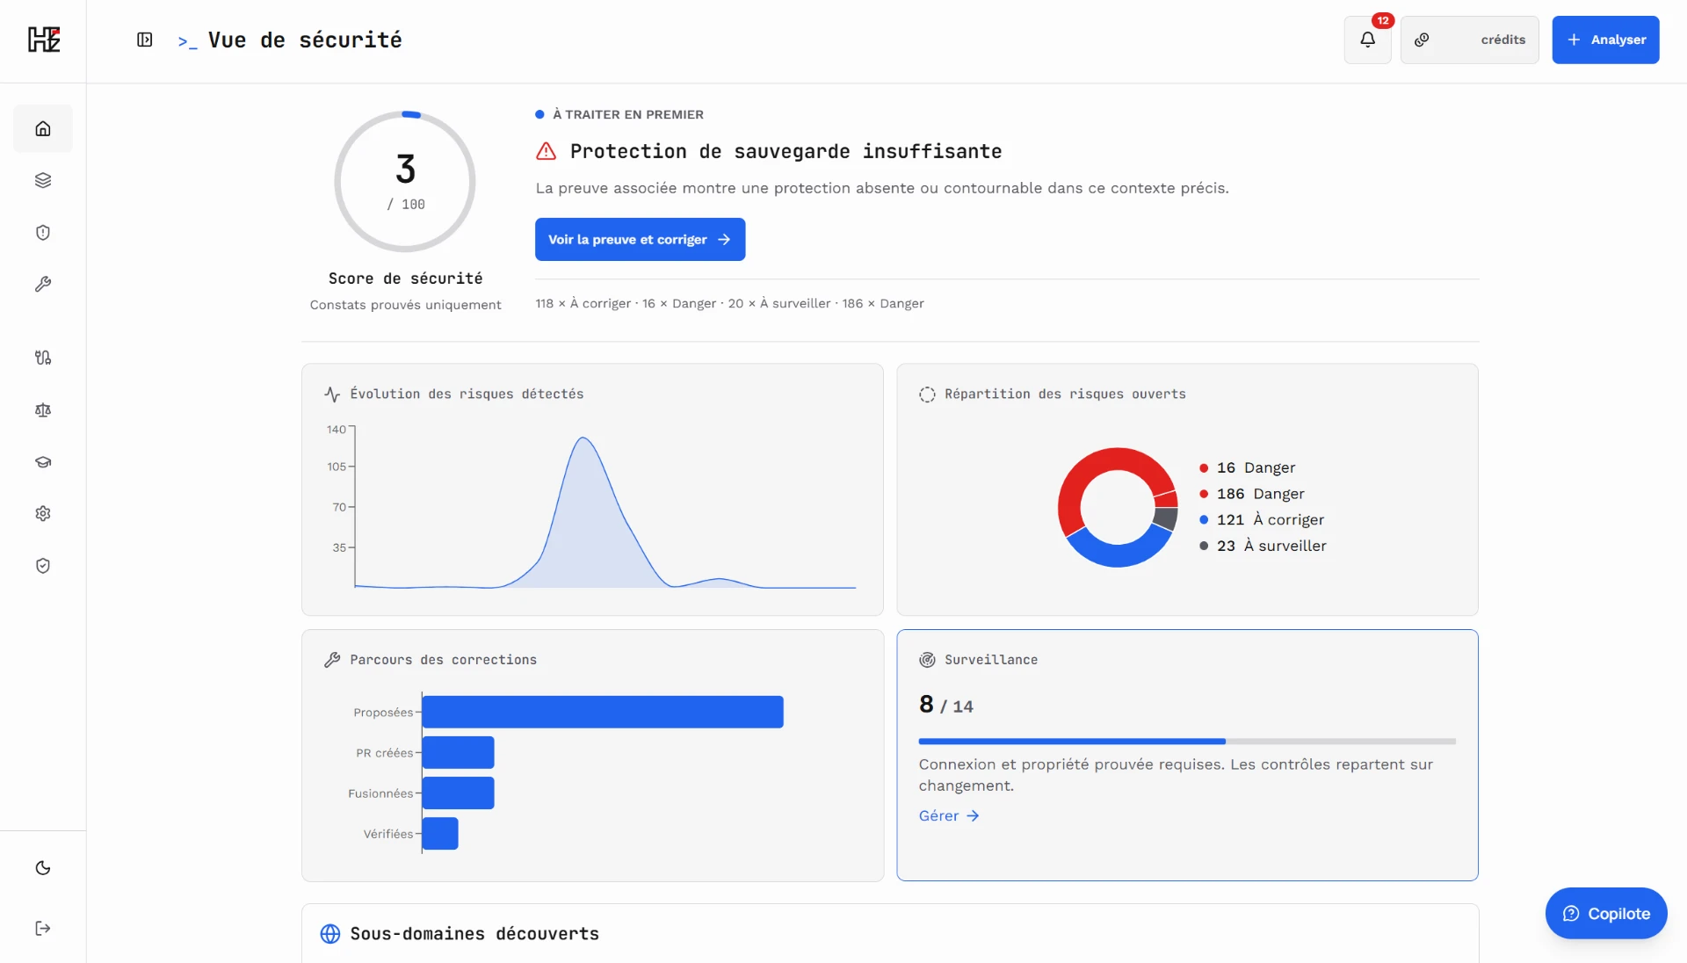
Task: Click the HE logo in the corner
Action: 43,40
